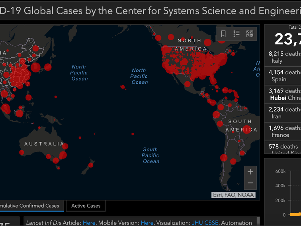The width and height of the screenshot is (301, 226).
Task: Click the North America map label
Action: pyautogui.click(x=191, y=45)
